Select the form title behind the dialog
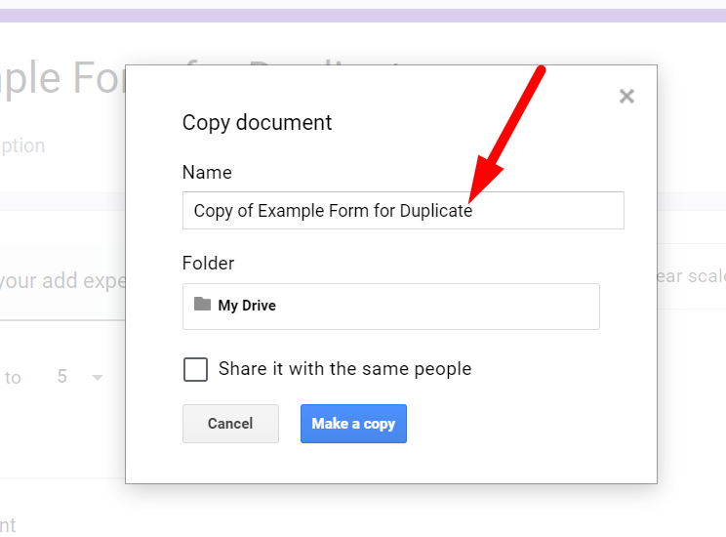The image size is (726, 537). pyautogui.click(x=59, y=78)
